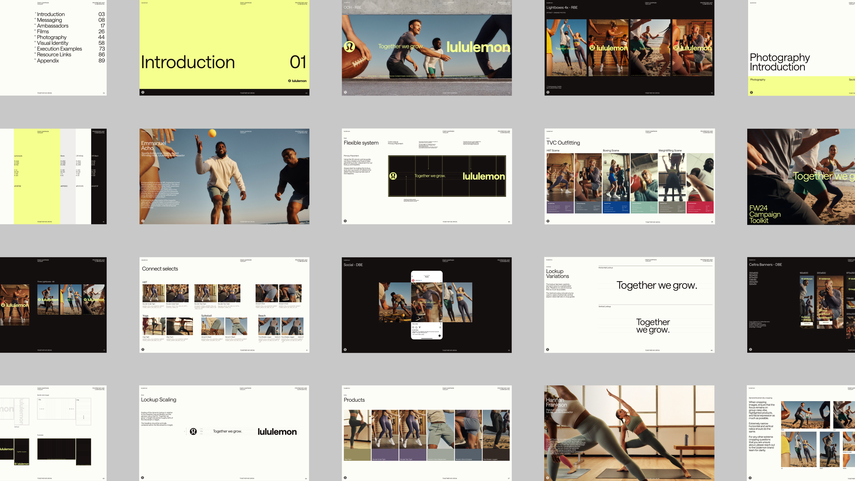
Task: Click lululemon emblem in Flexible system lockup
Action: (x=393, y=176)
